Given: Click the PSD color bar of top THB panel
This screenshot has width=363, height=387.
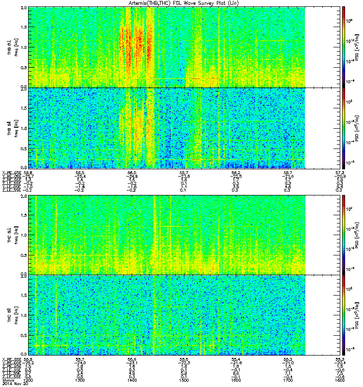Looking at the screenshot, I should tap(344, 47).
